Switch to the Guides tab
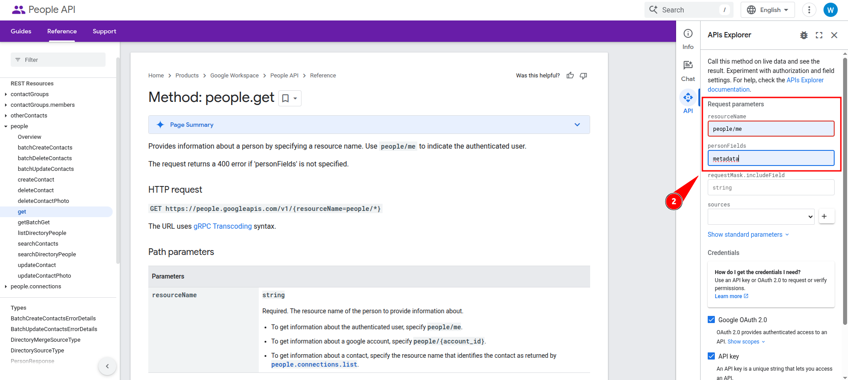The height and width of the screenshot is (380, 848). (x=21, y=31)
